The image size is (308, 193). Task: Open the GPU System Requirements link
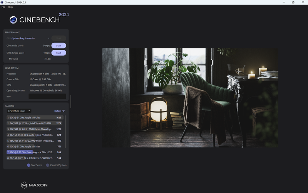point(23,38)
